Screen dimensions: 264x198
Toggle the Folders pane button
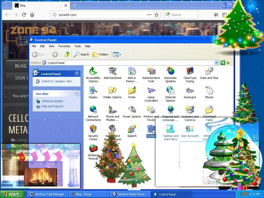[x=100, y=54]
